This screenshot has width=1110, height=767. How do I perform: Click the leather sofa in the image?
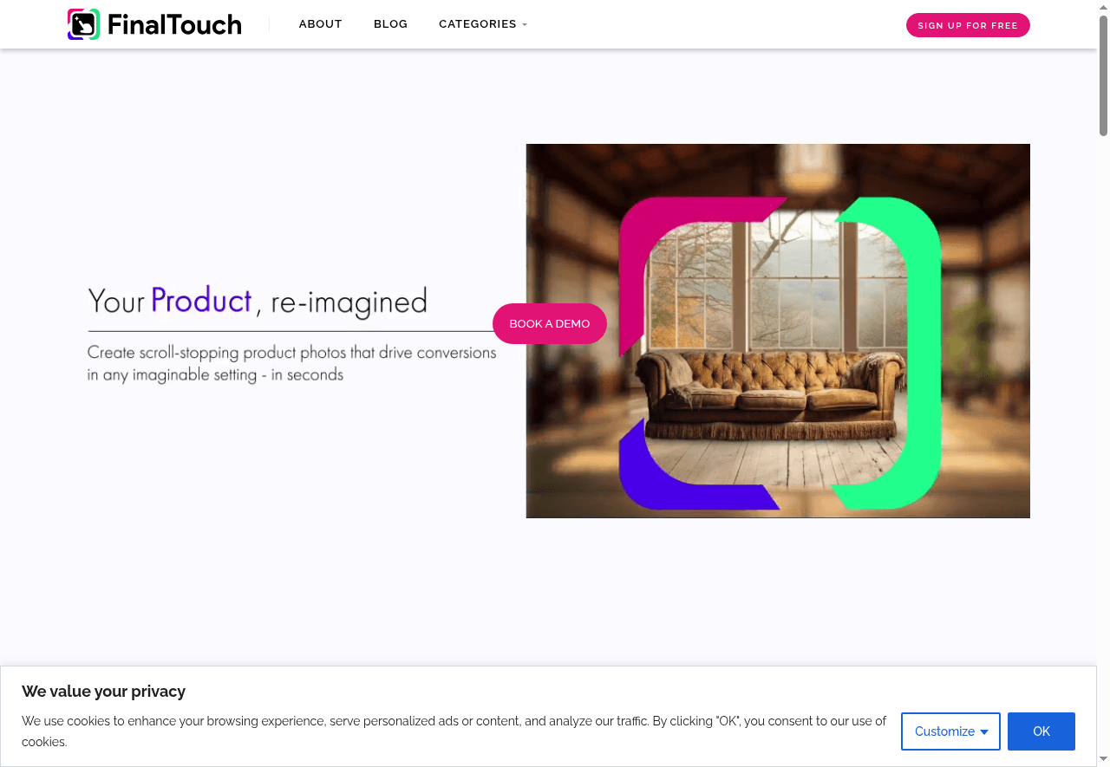[766, 393]
